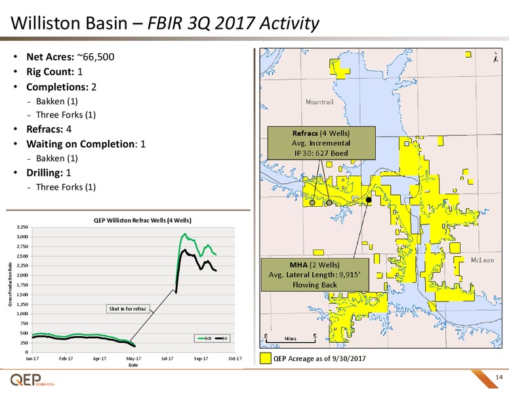The height and width of the screenshot is (394, 509).
Task: Click the chart title QEP Williston Refrac Wells
Action: click(x=142, y=221)
